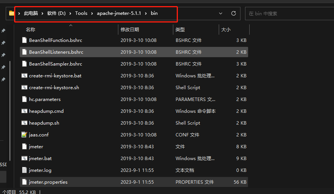This screenshot has height=194, width=334.
Task: Click 文本文档 type of jmeter.log
Action: click(185, 170)
